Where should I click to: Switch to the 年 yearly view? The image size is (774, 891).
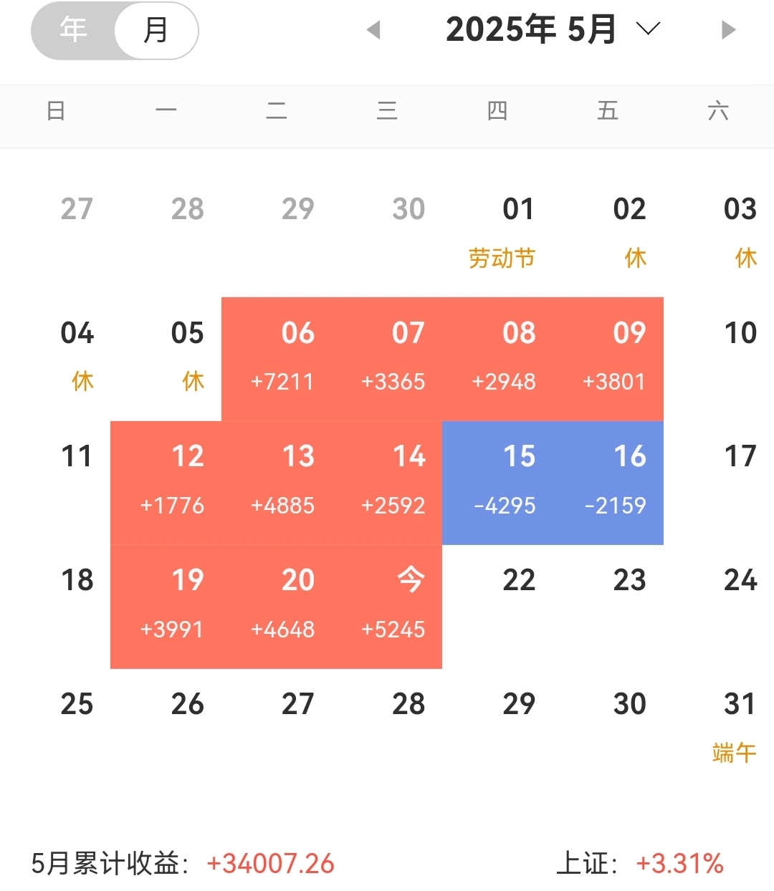point(73,30)
